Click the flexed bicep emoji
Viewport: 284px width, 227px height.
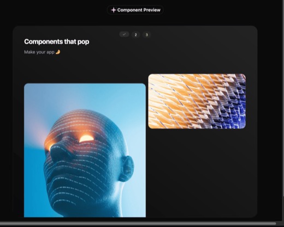(58, 52)
